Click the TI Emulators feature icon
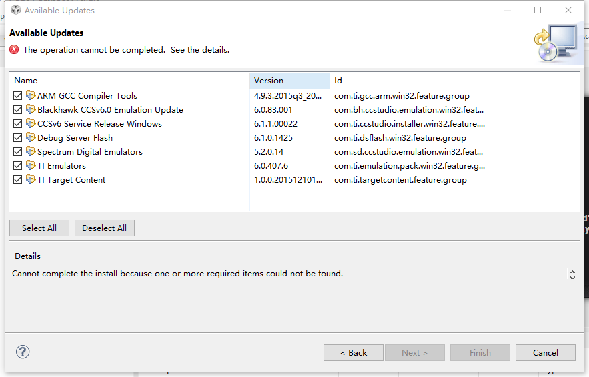Screen dimensions: 589x377 (31, 165)
